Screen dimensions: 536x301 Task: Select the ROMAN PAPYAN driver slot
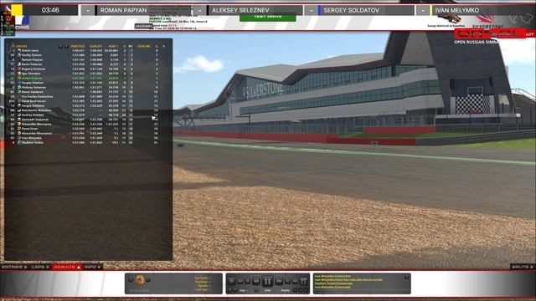(x=143, y=10)
